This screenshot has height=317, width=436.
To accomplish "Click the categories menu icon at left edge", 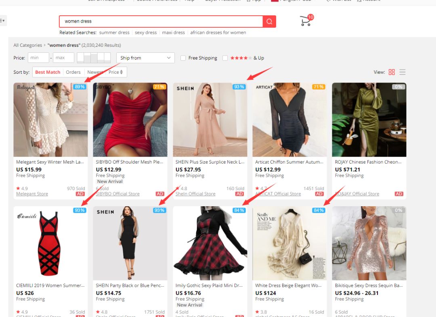I will click(2, 21).
